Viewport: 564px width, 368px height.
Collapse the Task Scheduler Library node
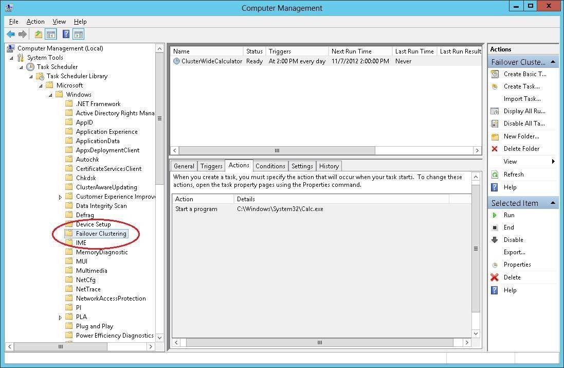pyautogui.click(x=31, y=76)
